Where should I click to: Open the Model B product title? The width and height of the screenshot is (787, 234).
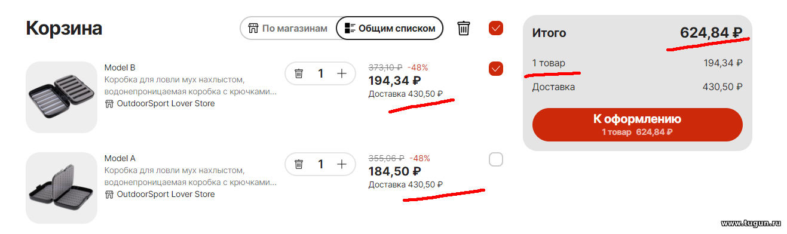[x=120, y=67]
